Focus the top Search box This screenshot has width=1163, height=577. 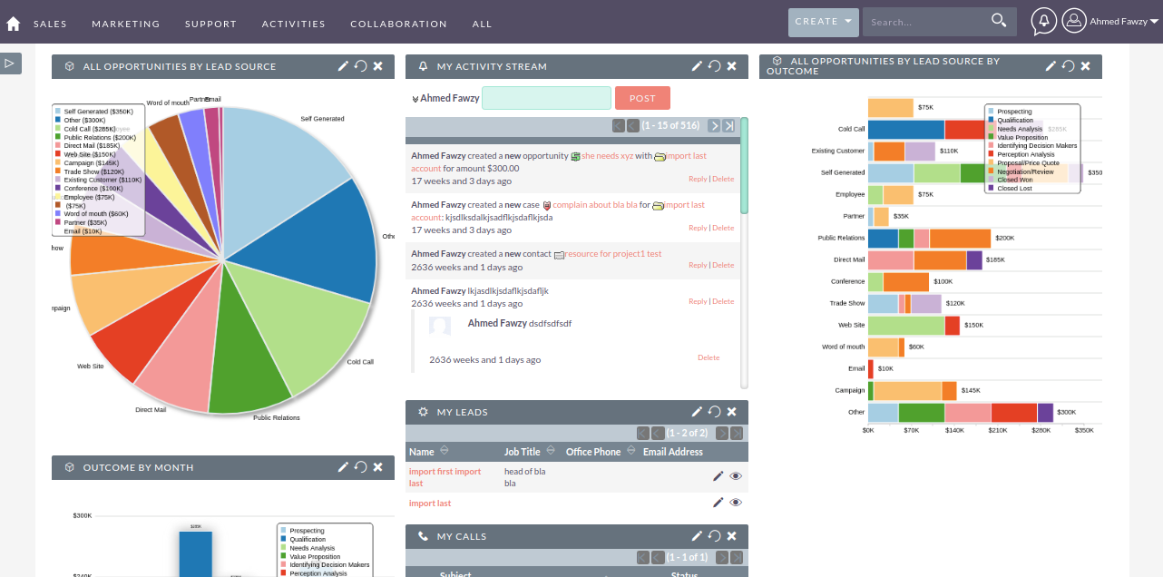point(925,22)
